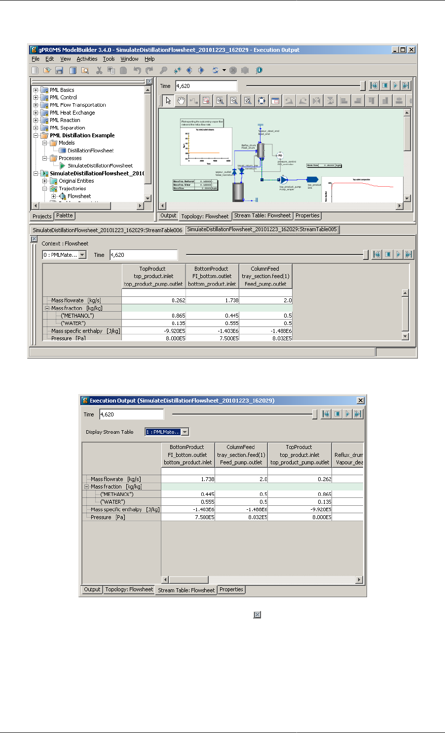The width and height of the screenshot is (445, 733).
Task: Open the Display Stream Table dropdown
Action: click(167, 432)
